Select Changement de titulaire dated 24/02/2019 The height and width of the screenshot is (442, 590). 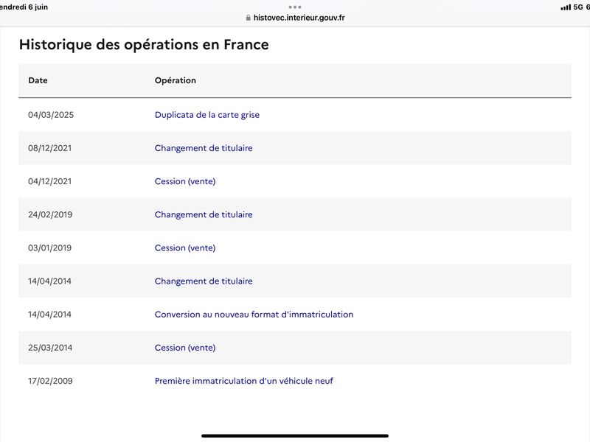point(204,214)
